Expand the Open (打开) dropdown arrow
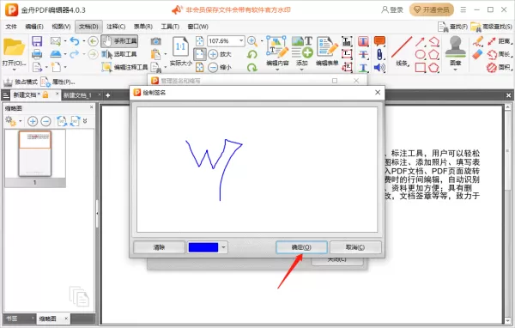 [x=14, y=70]
